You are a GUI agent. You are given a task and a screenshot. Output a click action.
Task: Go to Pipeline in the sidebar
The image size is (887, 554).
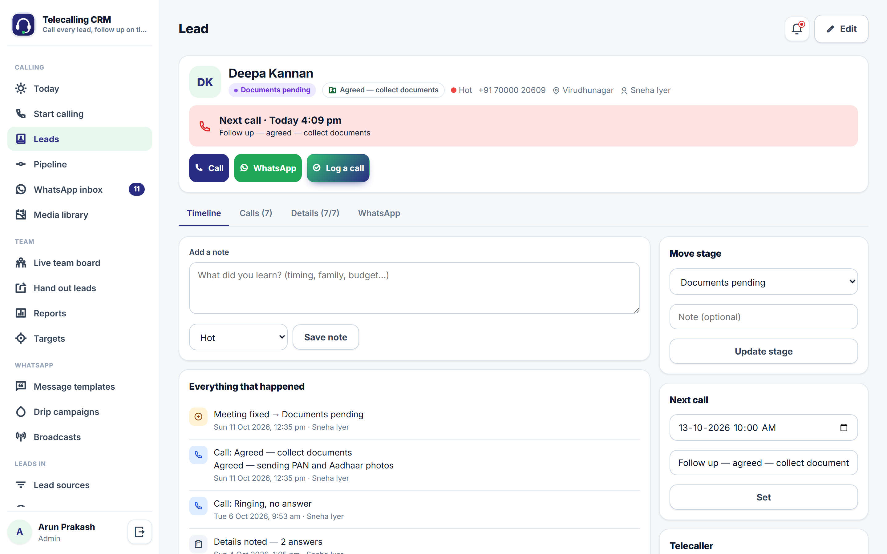(79, 164)
